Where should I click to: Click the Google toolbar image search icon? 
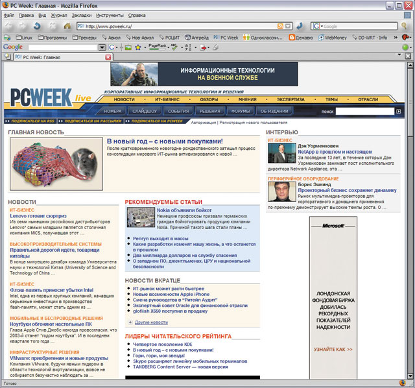128,47
